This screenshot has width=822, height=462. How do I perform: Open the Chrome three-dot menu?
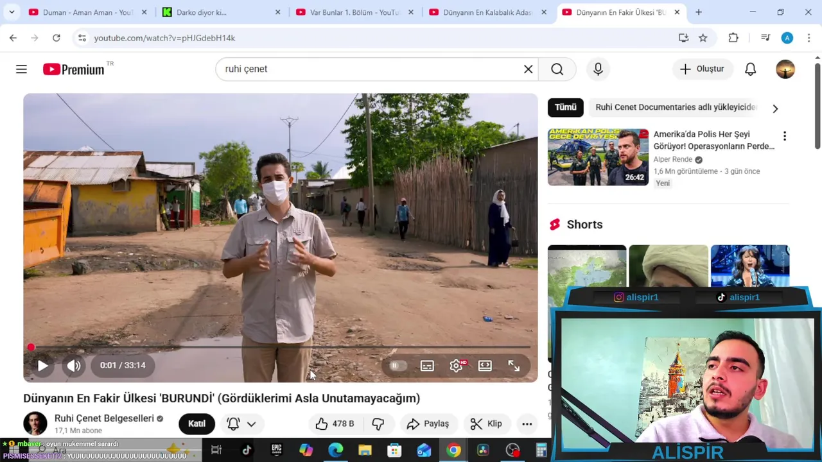[809, 38]
